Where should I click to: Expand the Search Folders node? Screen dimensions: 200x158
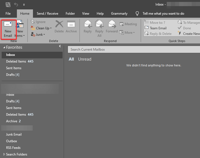(4, 154)
